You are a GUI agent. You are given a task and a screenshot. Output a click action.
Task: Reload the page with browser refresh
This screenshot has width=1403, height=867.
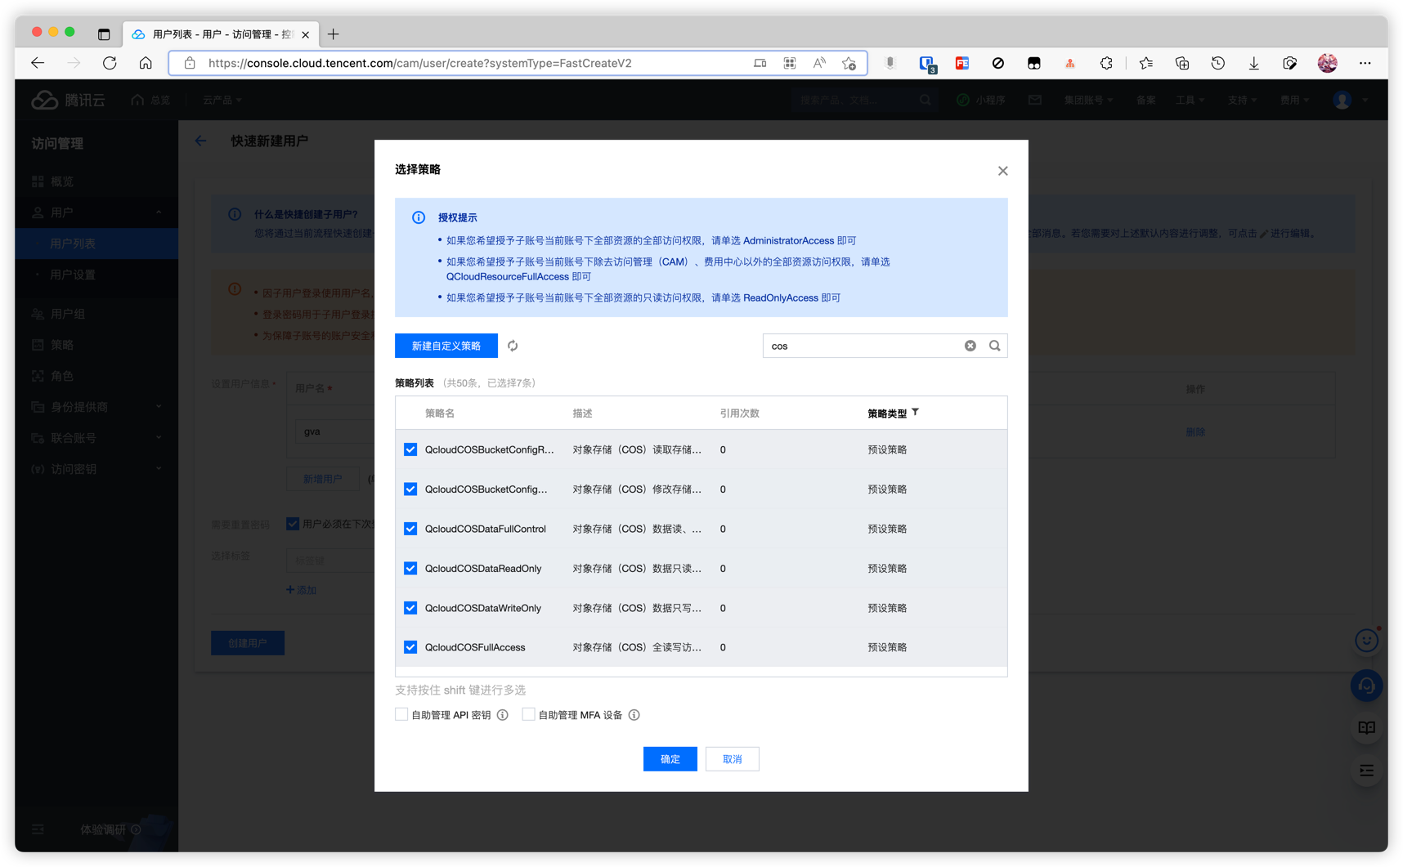[x=110, y=63]
